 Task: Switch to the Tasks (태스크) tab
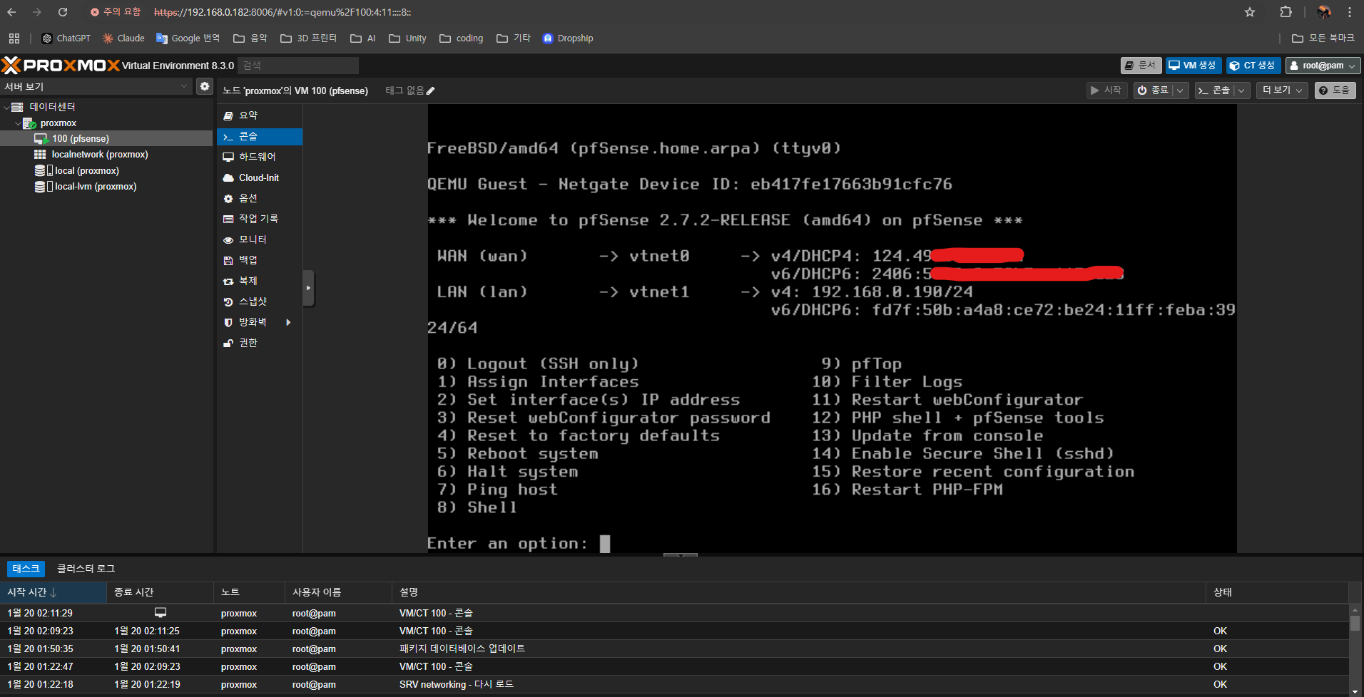tap(26, 568)
